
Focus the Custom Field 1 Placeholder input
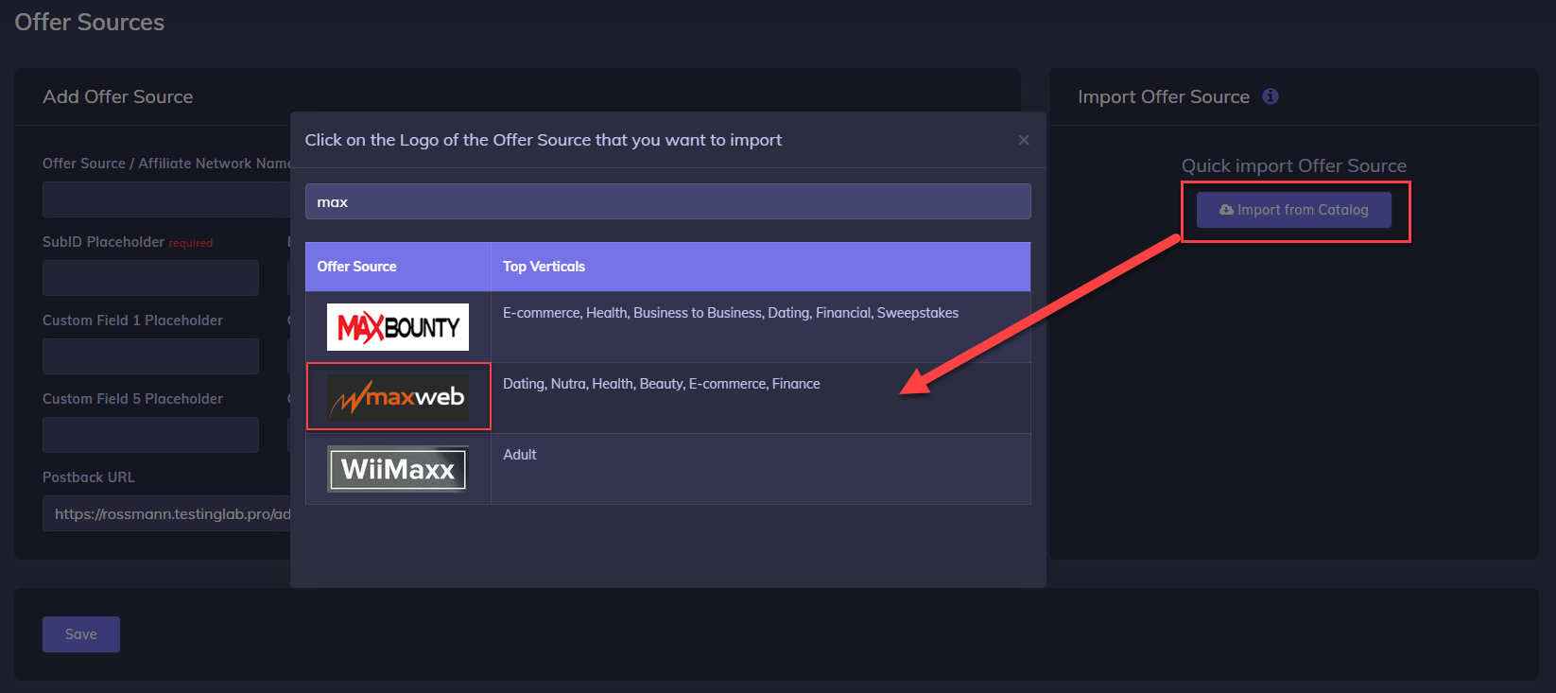150,356
